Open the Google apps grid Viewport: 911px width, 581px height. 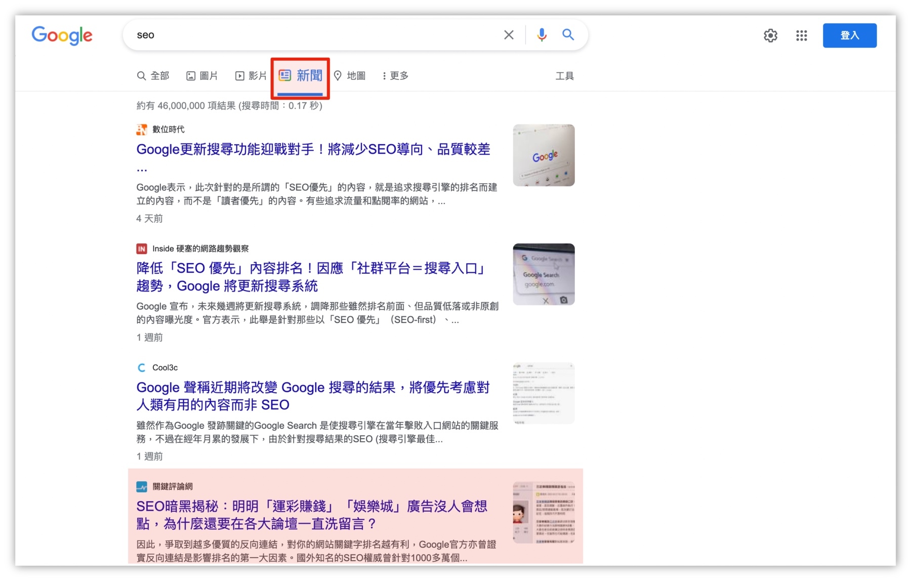[x=801, y=35]
